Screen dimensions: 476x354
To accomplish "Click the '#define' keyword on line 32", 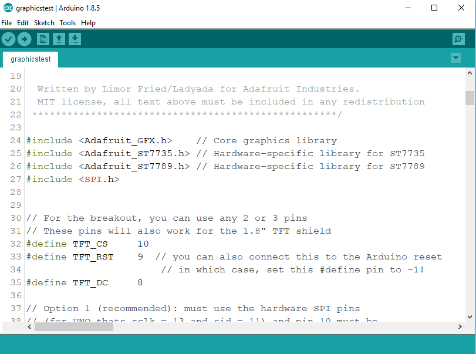I will 46,244.
